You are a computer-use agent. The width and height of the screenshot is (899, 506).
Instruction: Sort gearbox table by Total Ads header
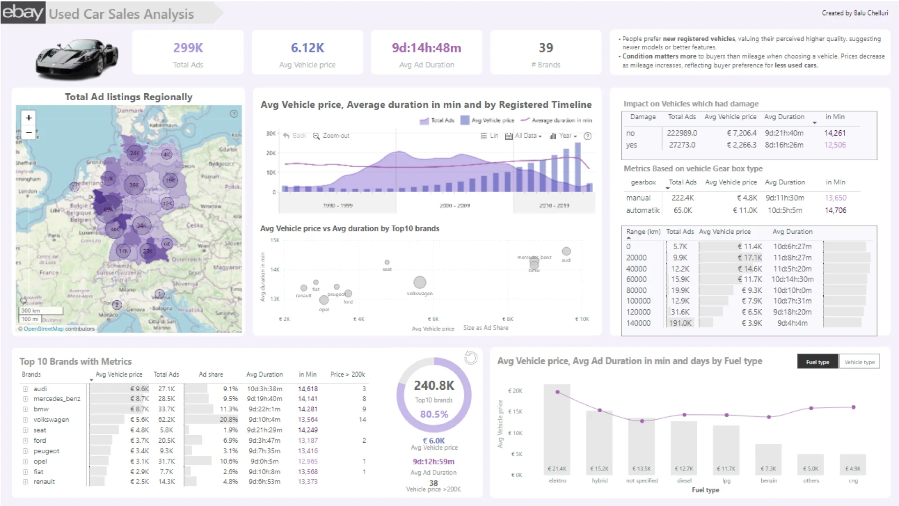(682, 182)
